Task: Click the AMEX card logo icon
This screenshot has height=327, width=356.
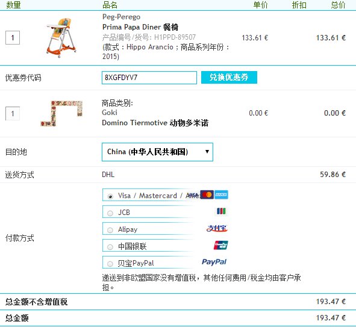Action: coord(221,195)
